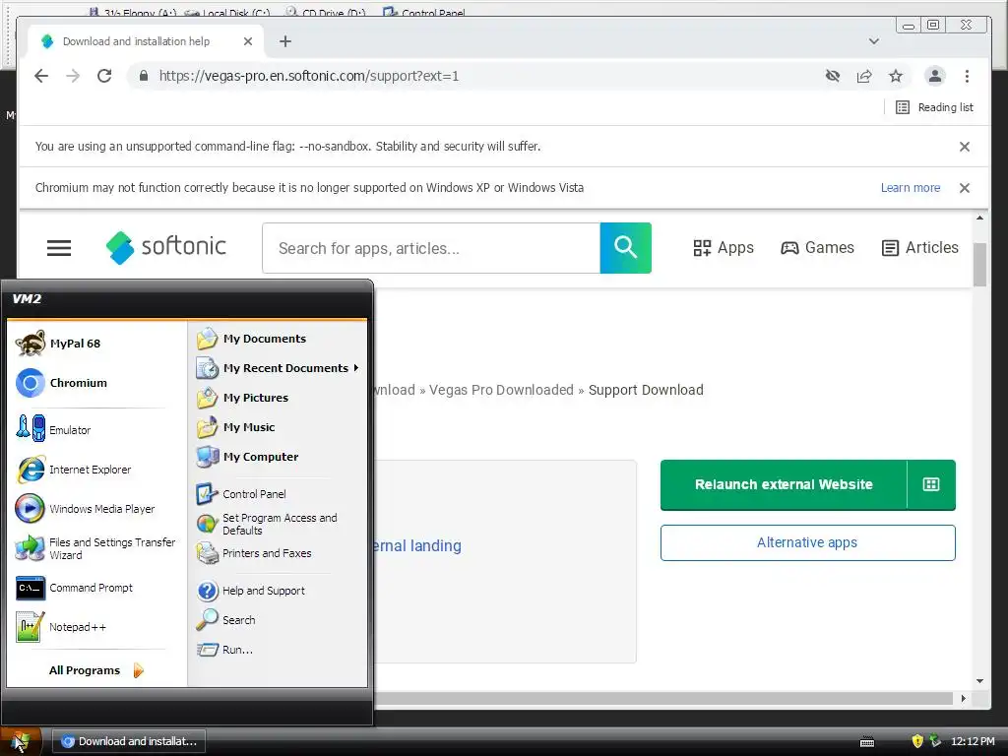The height and width of the screenshot is (756, 1008).
Task: Click the Softonic logo
Action: (165, 247)
